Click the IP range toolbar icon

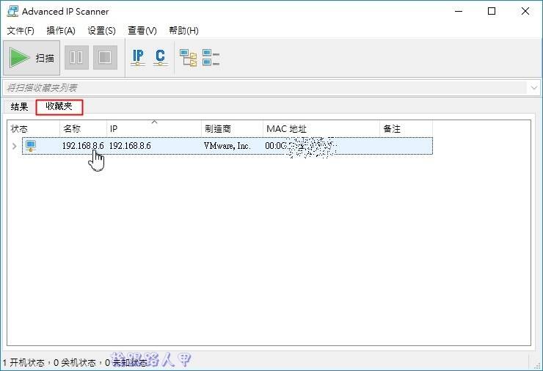coord(138,57)
